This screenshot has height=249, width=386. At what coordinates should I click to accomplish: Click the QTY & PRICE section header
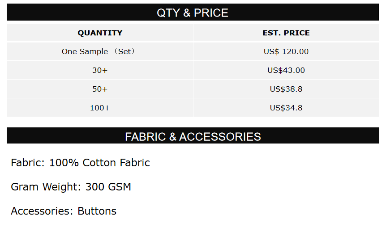193,13
